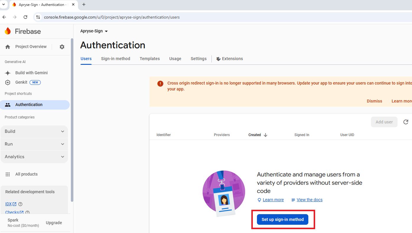Click the Upgrade plan button

(54, 223)
